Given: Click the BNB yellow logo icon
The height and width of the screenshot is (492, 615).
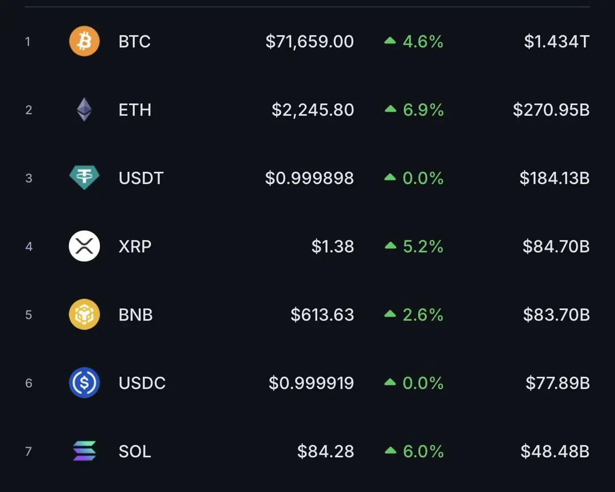Looking at the screenshot, I should [84, 315].
